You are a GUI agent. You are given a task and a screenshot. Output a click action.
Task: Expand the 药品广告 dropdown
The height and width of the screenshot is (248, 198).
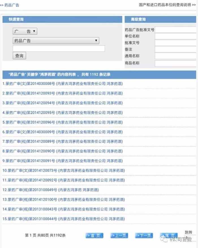click(x=56, y=41)
